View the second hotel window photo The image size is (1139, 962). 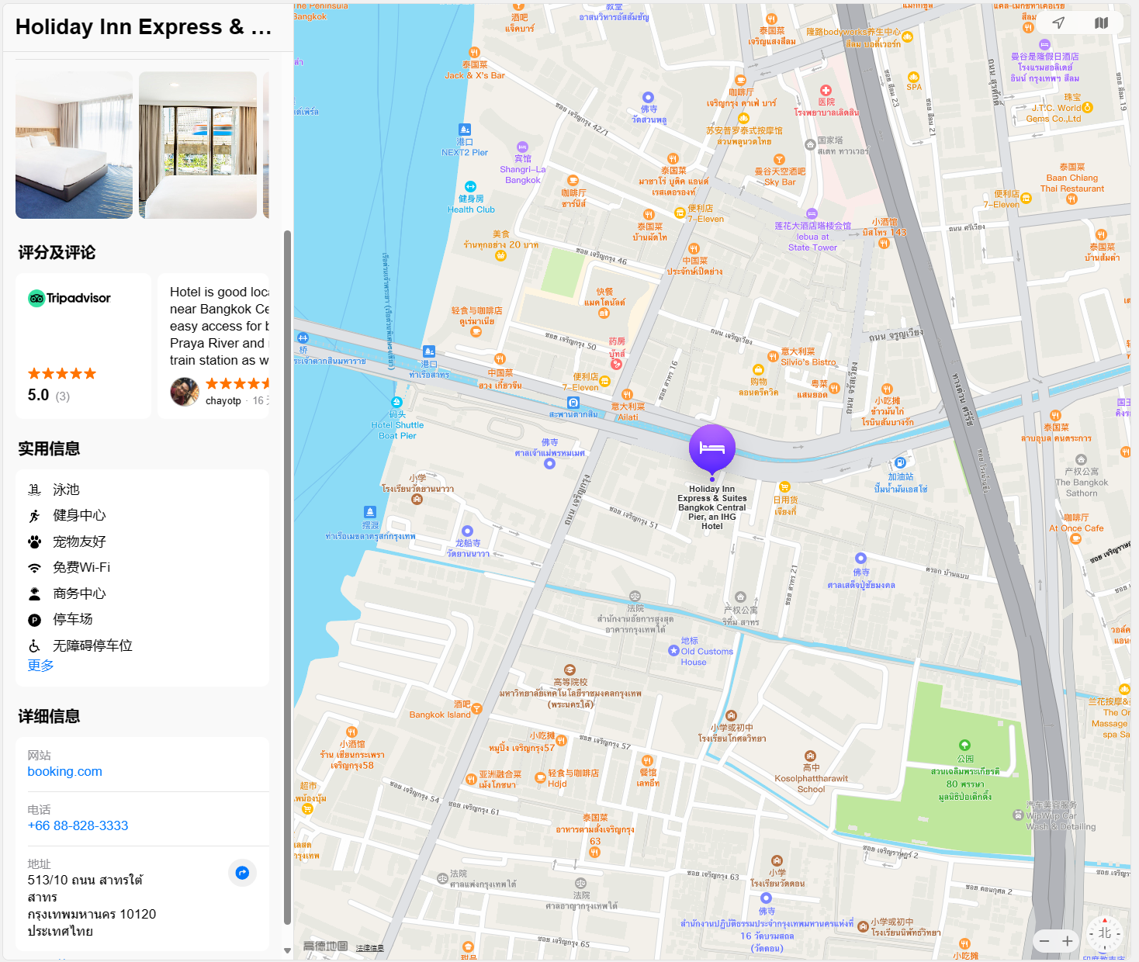(198, 145)
